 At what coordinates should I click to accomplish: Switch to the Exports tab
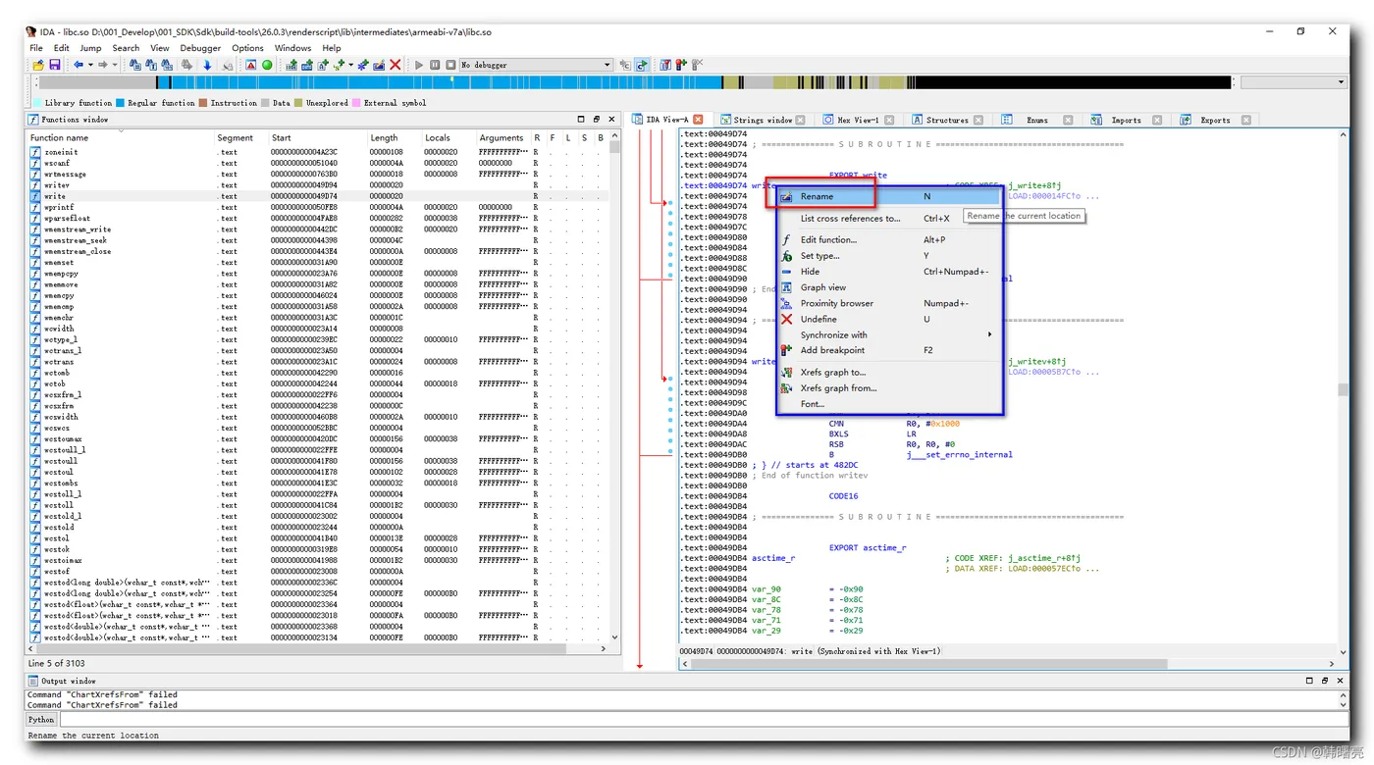tap(1214, 120)
